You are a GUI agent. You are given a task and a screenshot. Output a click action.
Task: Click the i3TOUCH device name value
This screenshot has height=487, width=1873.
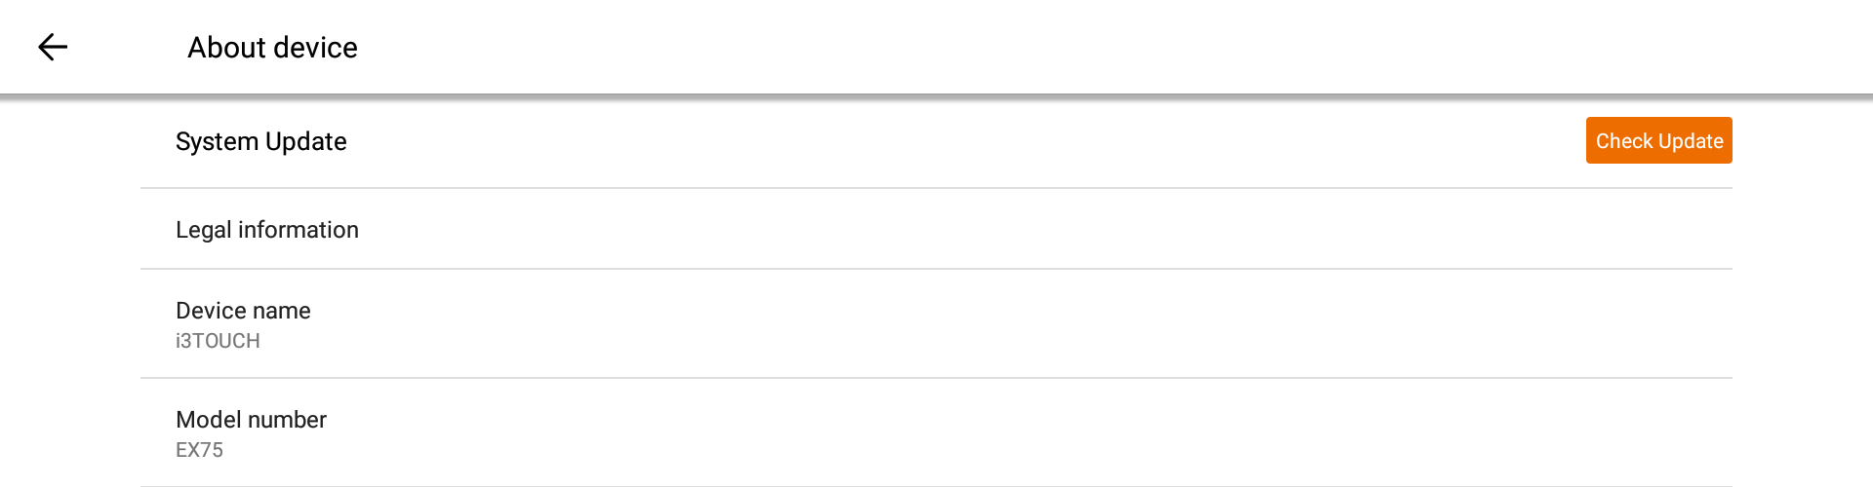coord(218,341)
